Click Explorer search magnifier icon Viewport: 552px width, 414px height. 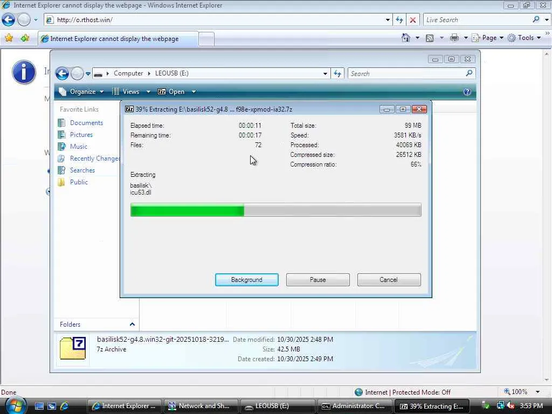469,73
